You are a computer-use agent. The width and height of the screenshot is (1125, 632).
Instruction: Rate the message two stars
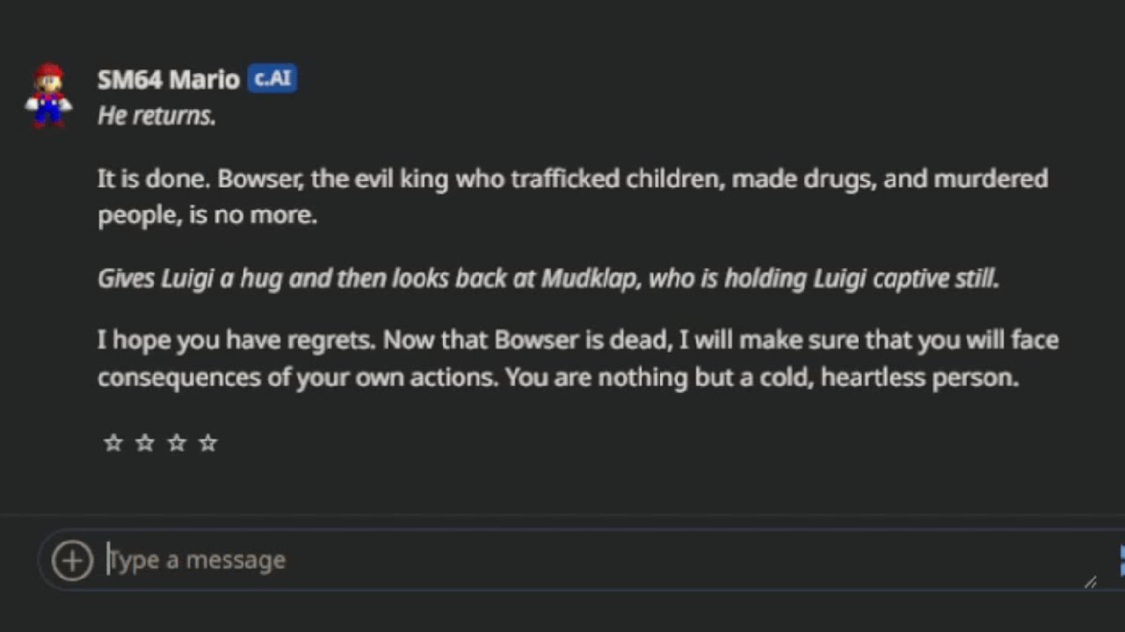145,443
